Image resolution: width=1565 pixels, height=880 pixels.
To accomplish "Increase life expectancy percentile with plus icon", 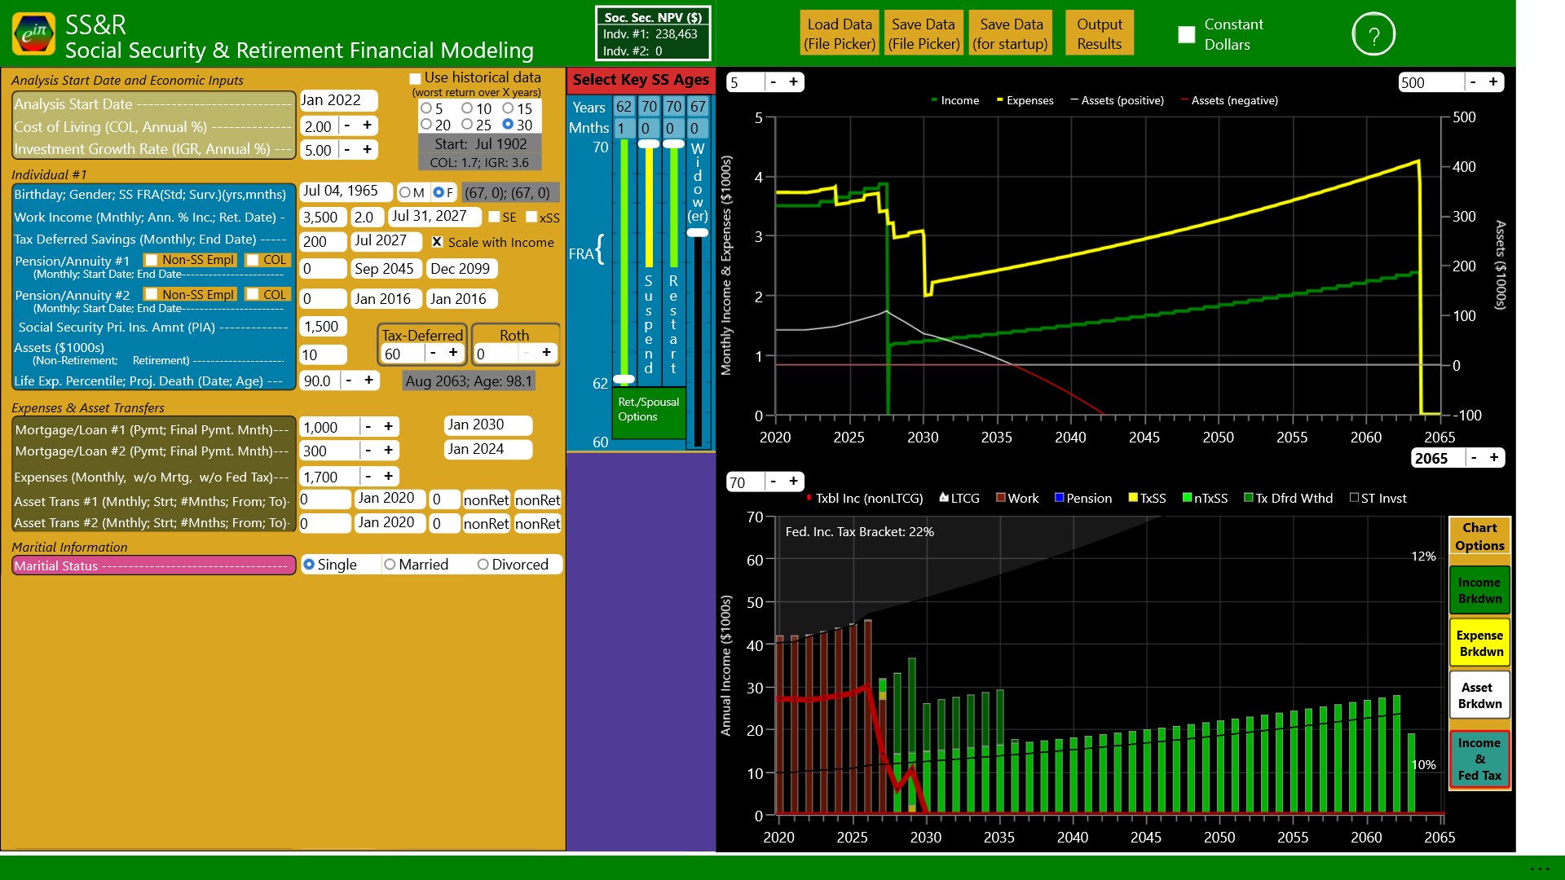I will [x=368, y=381].
